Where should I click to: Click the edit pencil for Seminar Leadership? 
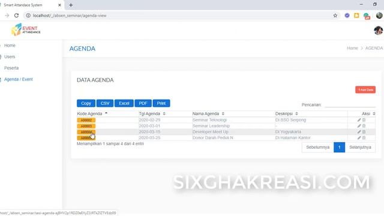[x=359, y=126]
